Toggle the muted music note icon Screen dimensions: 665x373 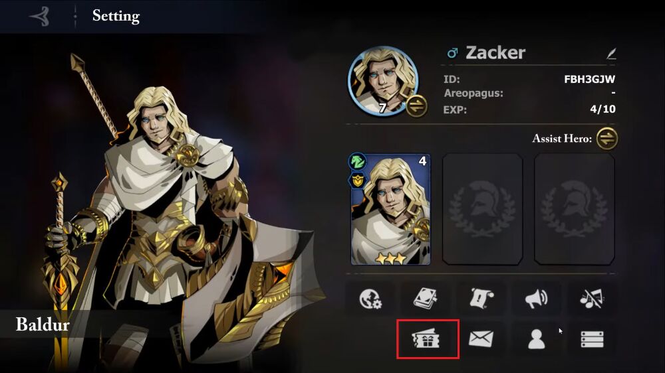click(x=592, y=299)
